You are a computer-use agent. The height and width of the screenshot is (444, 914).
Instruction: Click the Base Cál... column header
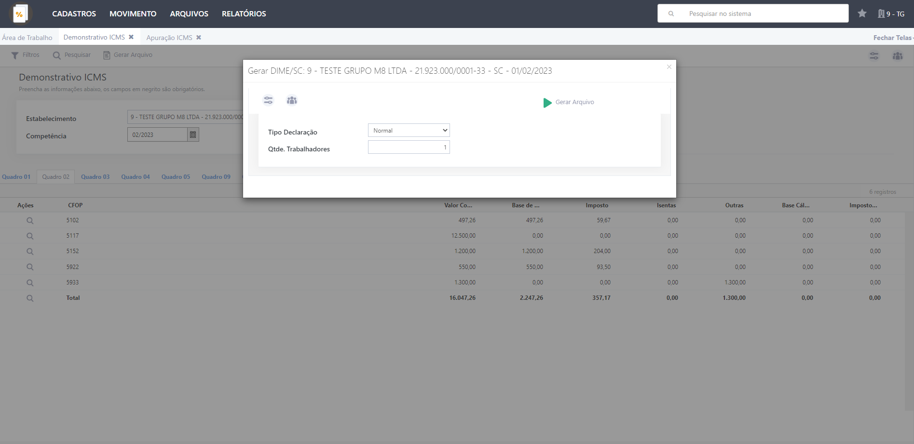[x=796, y=205]
